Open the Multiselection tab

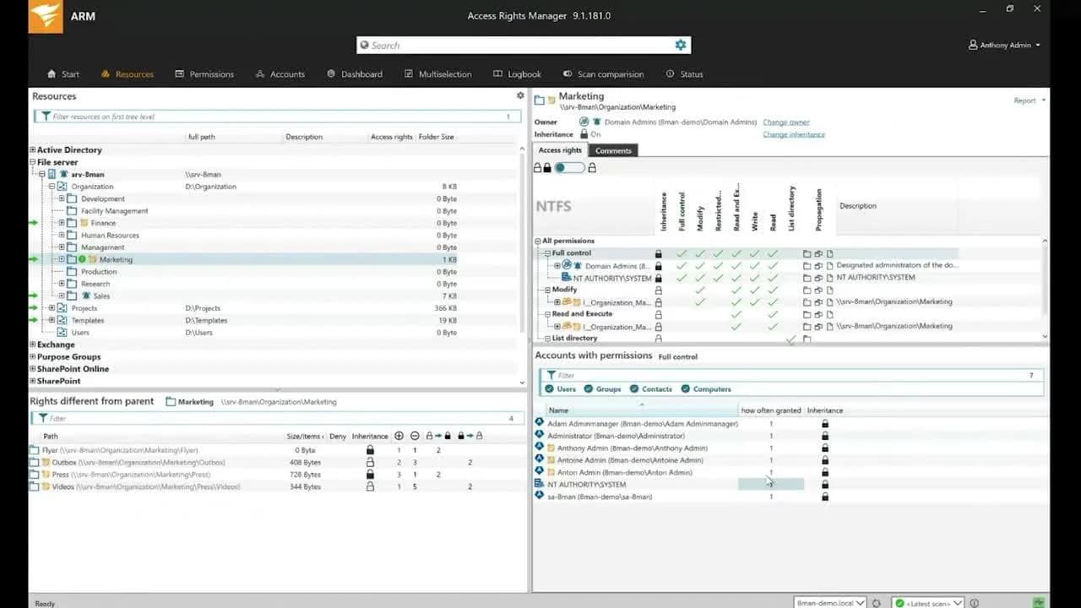pos(438,74)
